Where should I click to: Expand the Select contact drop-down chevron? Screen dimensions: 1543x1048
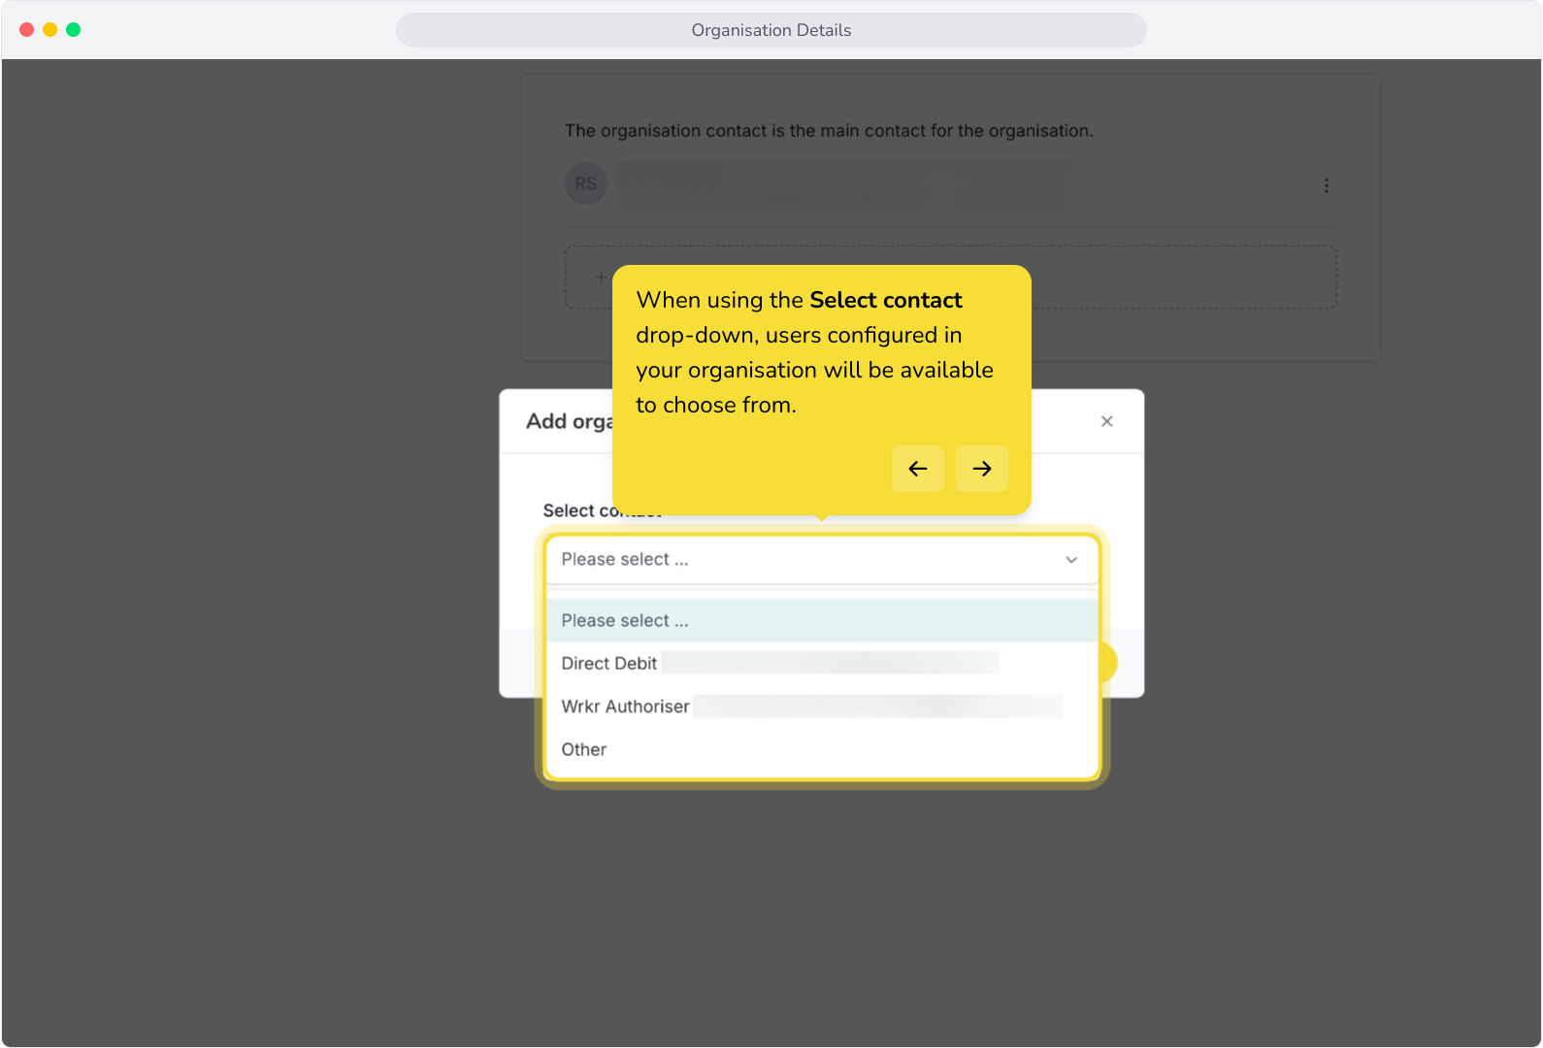click(1071, 560)
